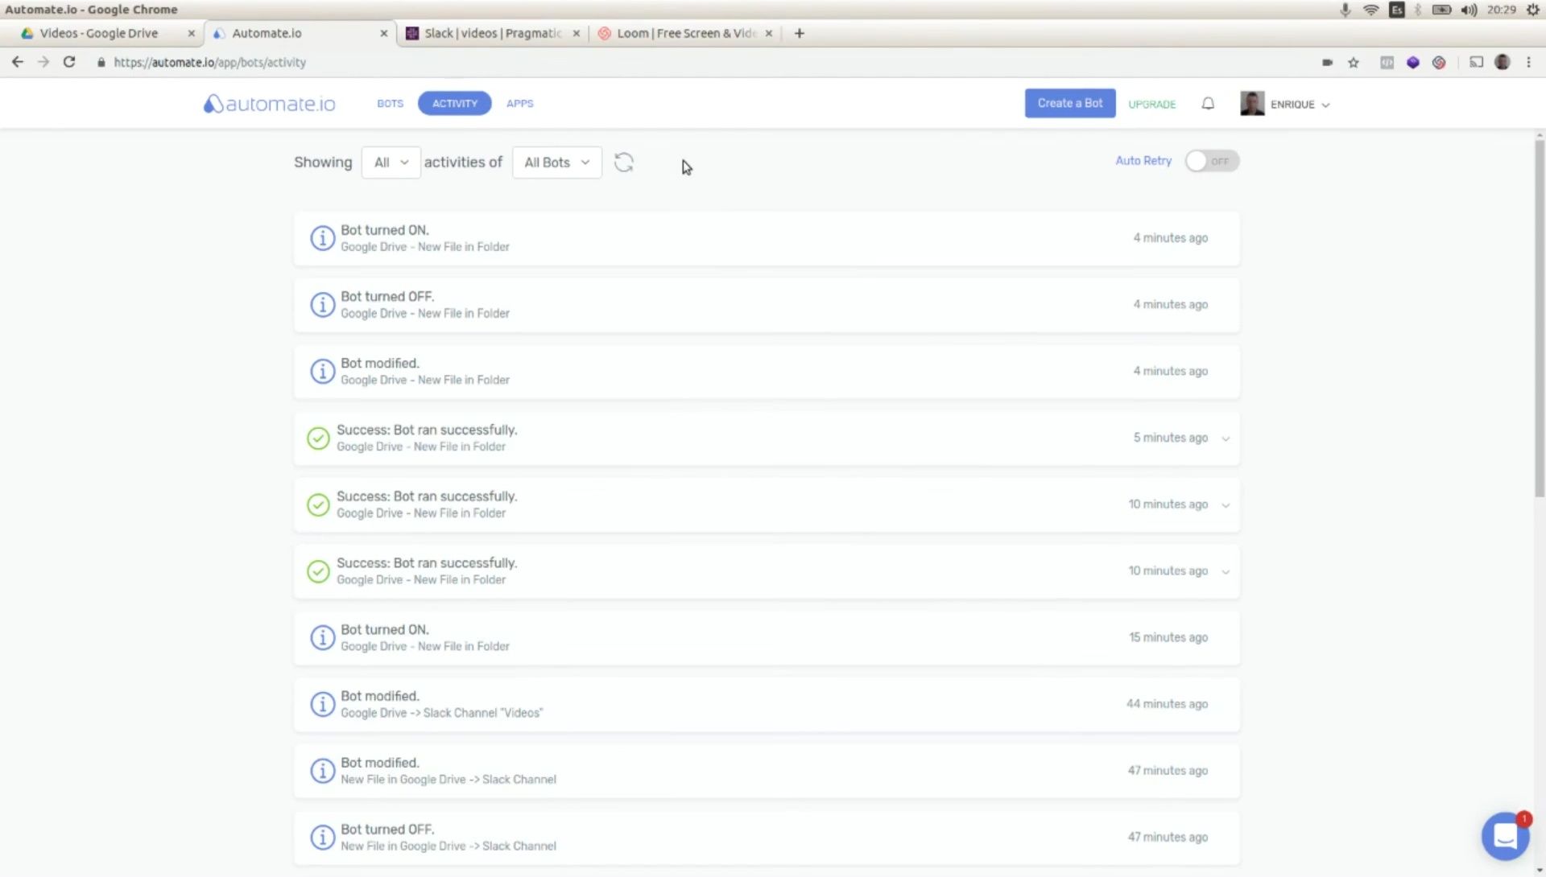Open the system power gear menu
The image size is (1546, 877).
tap(1533, 10)
